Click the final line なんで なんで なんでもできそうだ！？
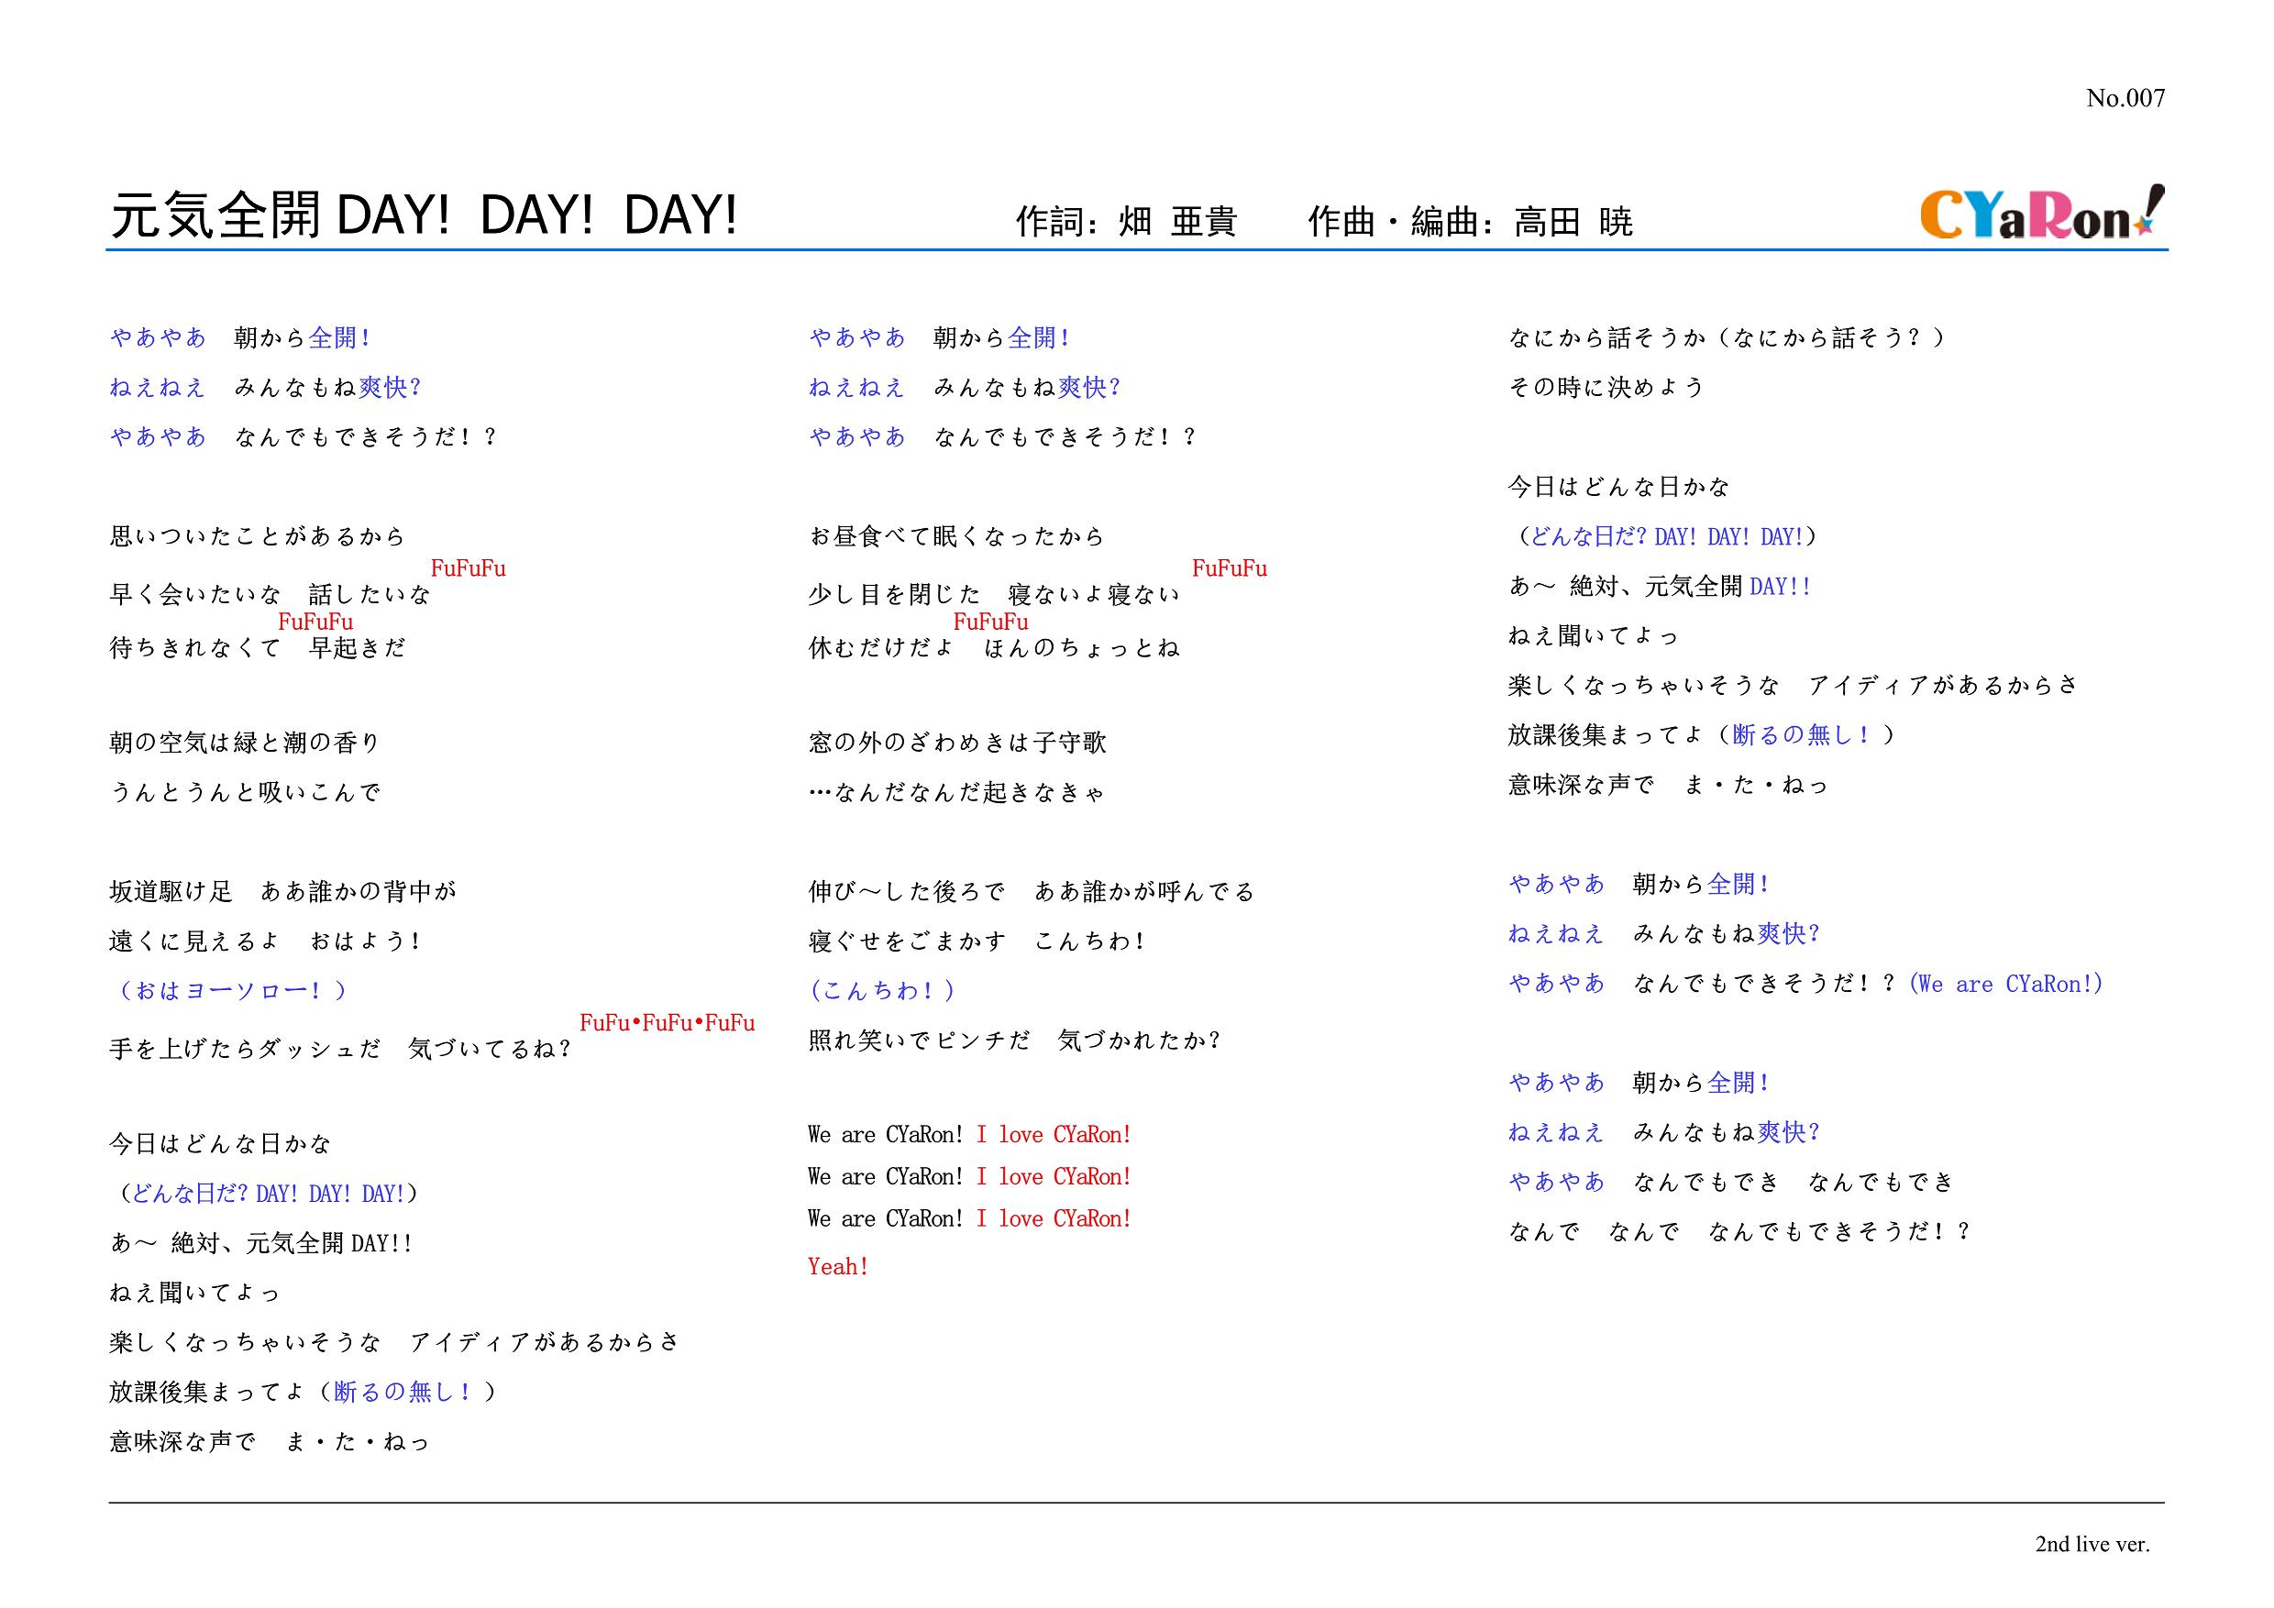This screenshot has width=2274, height=1608. pyautogui.click(x=1739, y=1232)
